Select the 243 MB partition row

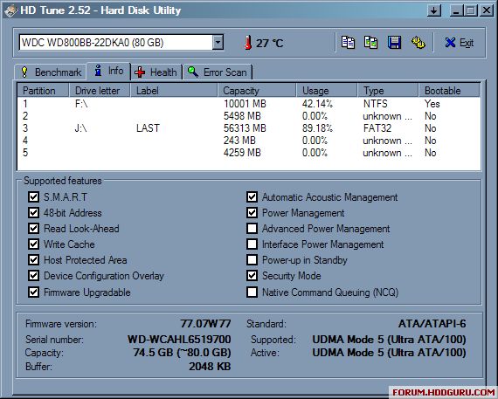(249, 141)
